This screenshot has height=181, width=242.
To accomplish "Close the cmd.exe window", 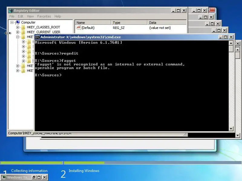I will coord(231,37).
